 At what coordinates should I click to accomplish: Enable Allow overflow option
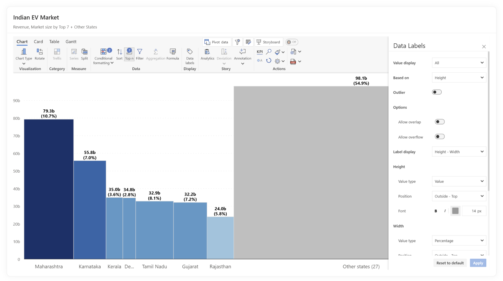pyautogui.click(x=439, y=136)
